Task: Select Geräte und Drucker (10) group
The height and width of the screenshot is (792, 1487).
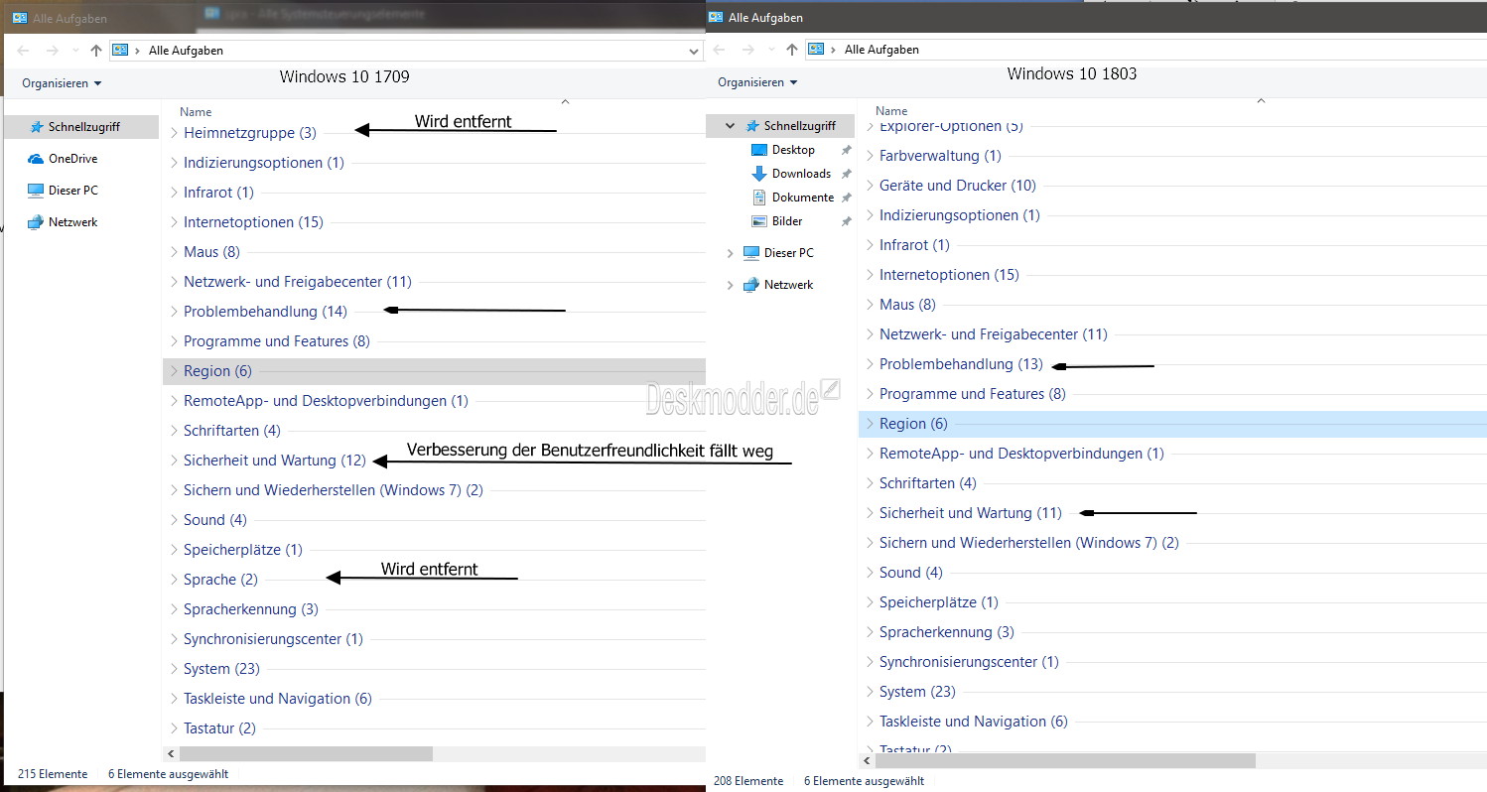Action: pos(957,186)
